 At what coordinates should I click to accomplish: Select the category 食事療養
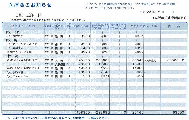pyautogui.click(x=60, y=64)
